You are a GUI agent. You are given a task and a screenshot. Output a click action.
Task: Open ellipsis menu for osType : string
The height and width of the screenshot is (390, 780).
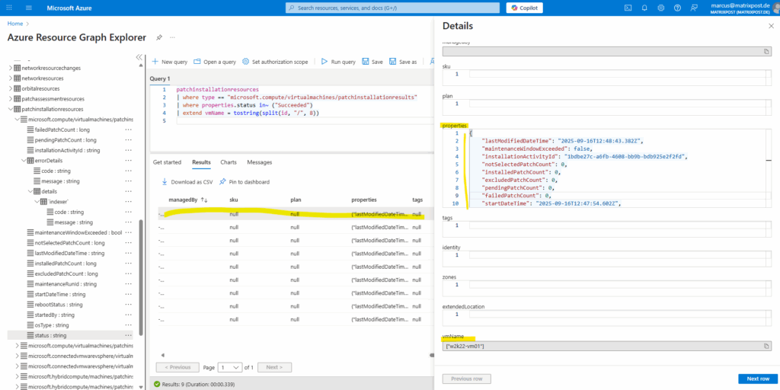[x=129, y=325]
